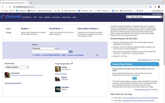Open the Pig reference genome link
Screen dimensions: 165x103
[18, 75]
